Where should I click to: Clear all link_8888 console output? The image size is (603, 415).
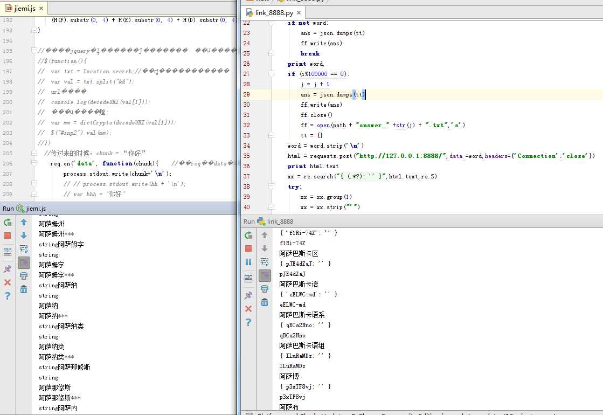coord(265,302)
